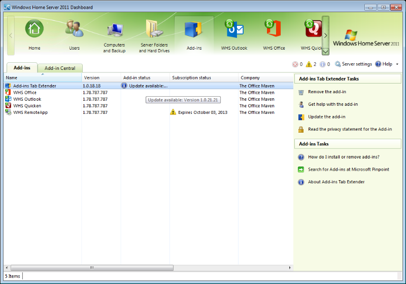Sort by the Name column header
Viewport: 406px width, 284px height.
point(43,77)
